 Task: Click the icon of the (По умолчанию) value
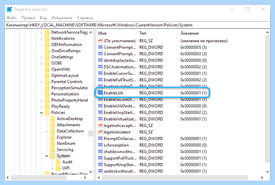[x=100, y=41]
